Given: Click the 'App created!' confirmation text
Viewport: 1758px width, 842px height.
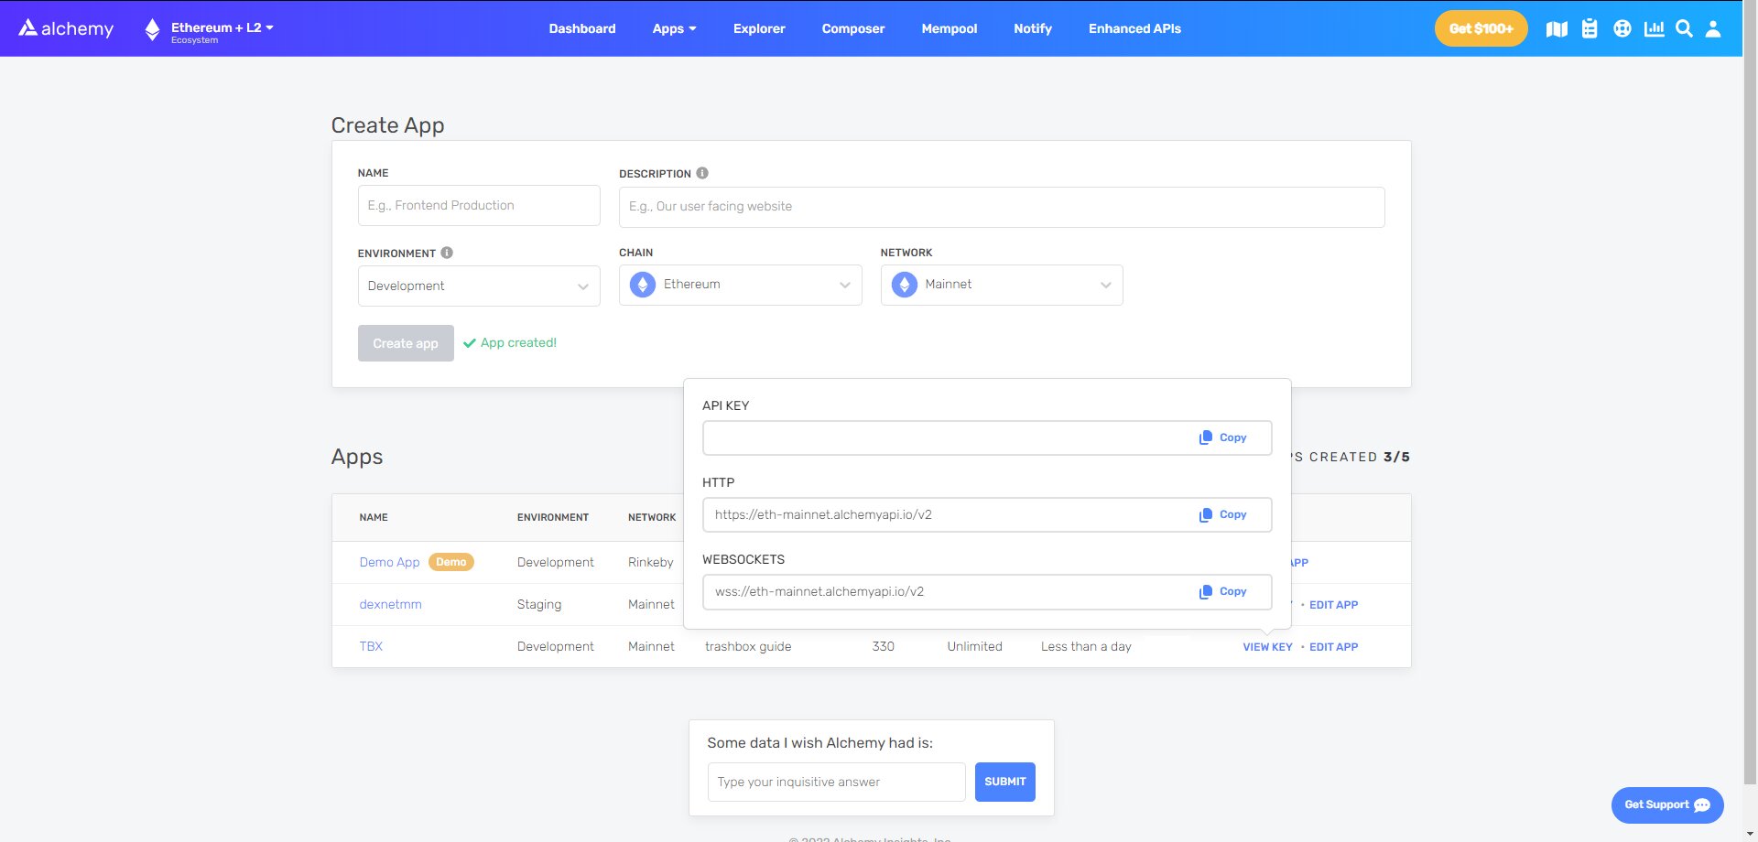Looking at the screenshot, I should (x=518, y=342).
